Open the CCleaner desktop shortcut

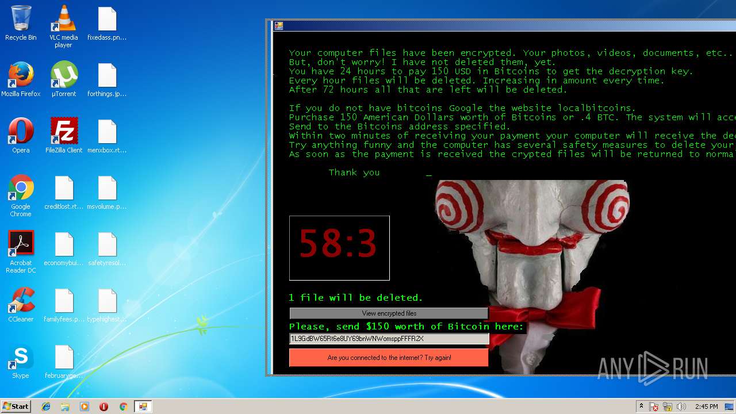pos(21,305)
